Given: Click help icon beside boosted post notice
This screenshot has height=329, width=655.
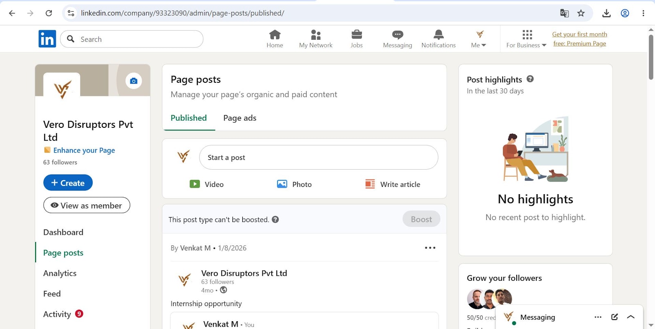Looking at the screenshot, I should click(x=276, y=219).
